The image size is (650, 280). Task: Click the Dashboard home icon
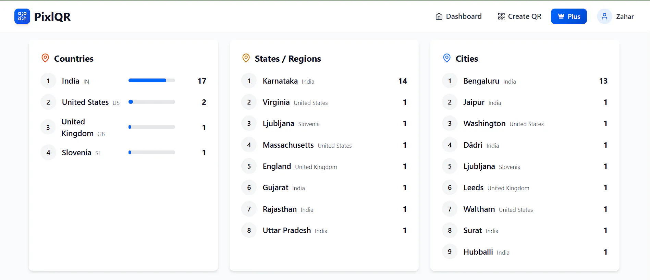click(x=439, y=16)
